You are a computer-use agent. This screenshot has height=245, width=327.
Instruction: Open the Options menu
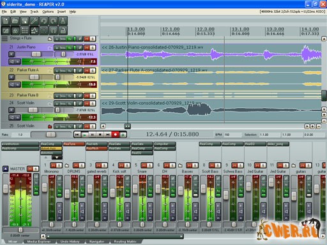pyautogui.click(x=48, y=11)
